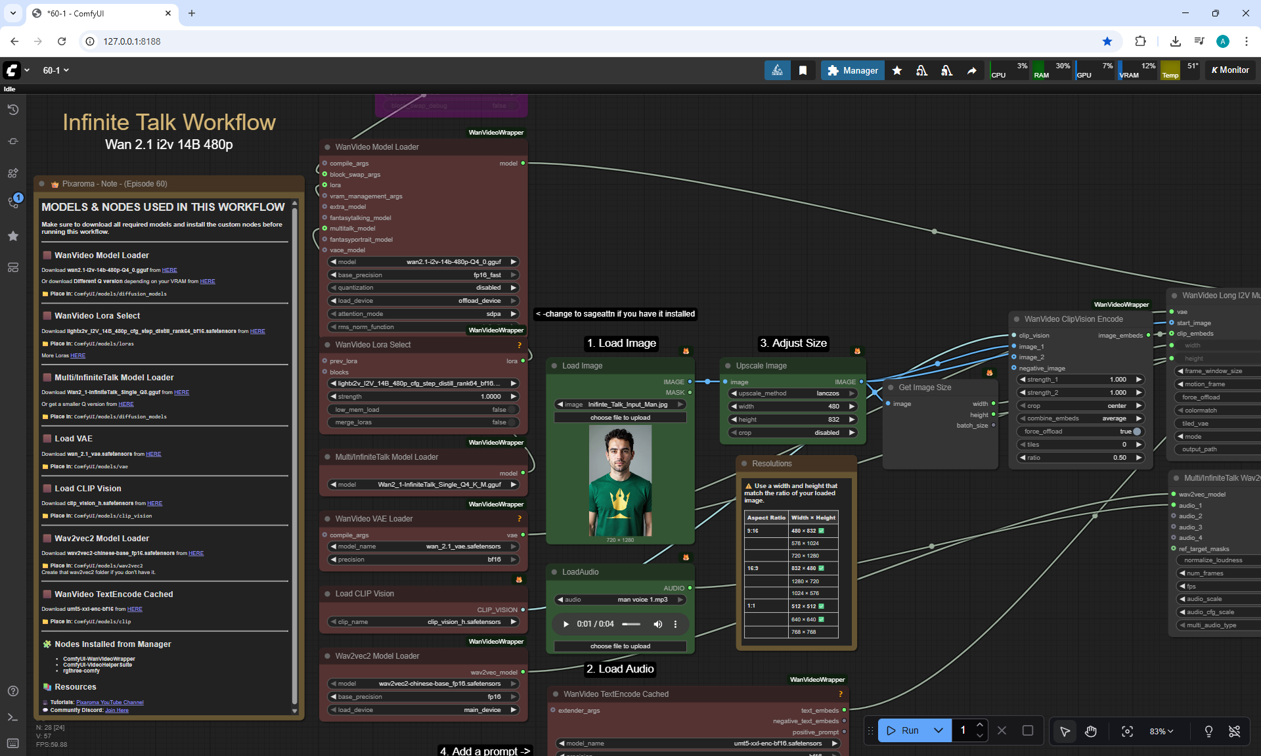Image resolution: width=1261 pixels, height=756 pixels.
Task: Open the Manager menu
Action: (x=852, y=70)
